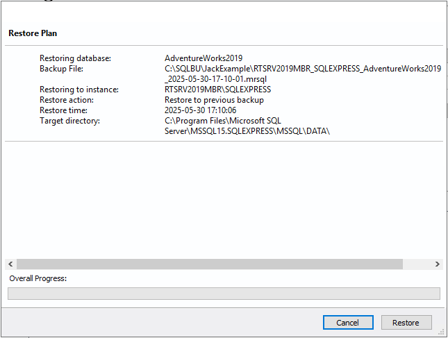Click the 'Restore Plan' heading
Image resolution: width=448 pixels, height=338 pixels.
coord(33,33)
